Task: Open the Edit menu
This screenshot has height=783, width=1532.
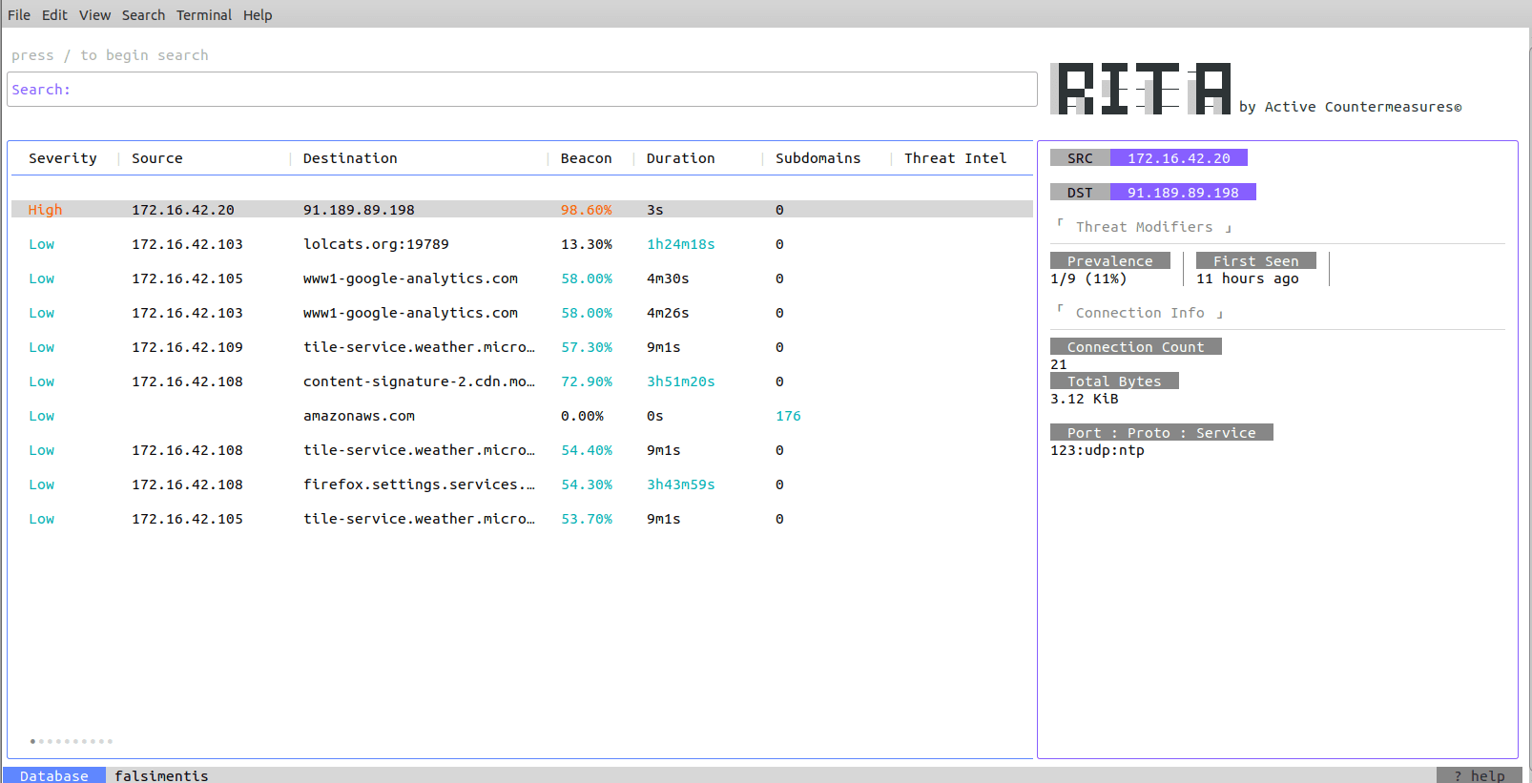Action: point(54,15)
